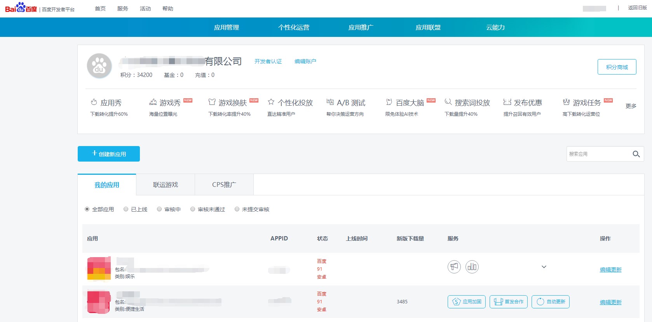Click the 首发合作 button
This screenshot has height=322, width=652.
(x=509, y=302)
